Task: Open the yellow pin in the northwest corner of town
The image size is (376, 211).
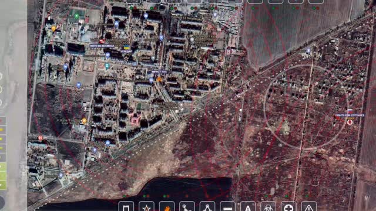Action: pyautogui.click(x=53, y=29)
